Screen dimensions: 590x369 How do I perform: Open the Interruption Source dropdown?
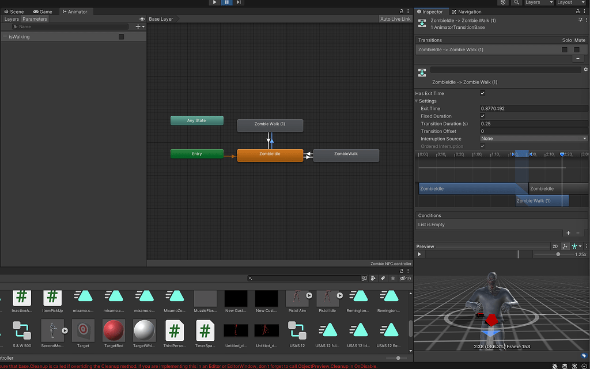tap(534, 139)
